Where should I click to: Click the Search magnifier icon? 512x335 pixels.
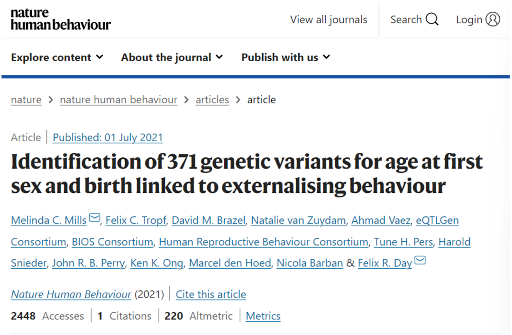pos(432,19)
